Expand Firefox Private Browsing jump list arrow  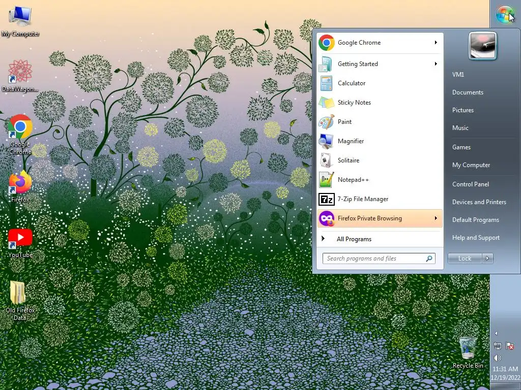tap(436, 218)
